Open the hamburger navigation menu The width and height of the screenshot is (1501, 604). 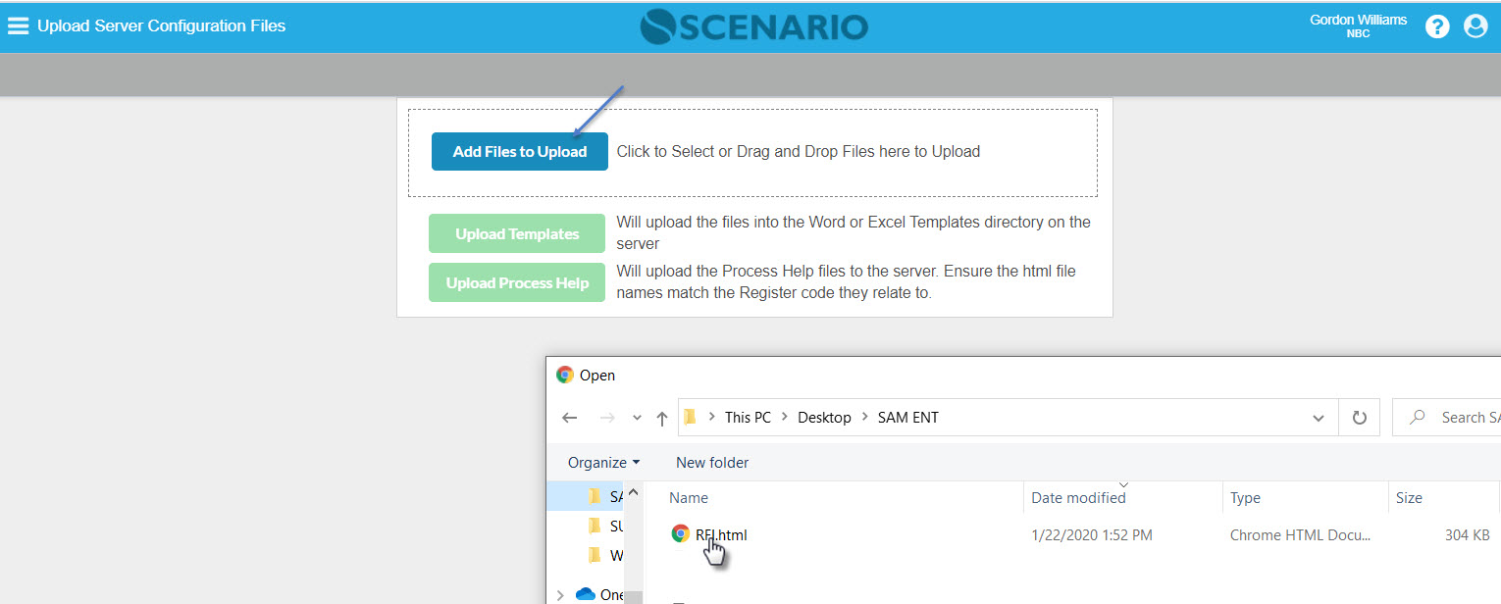18,26
